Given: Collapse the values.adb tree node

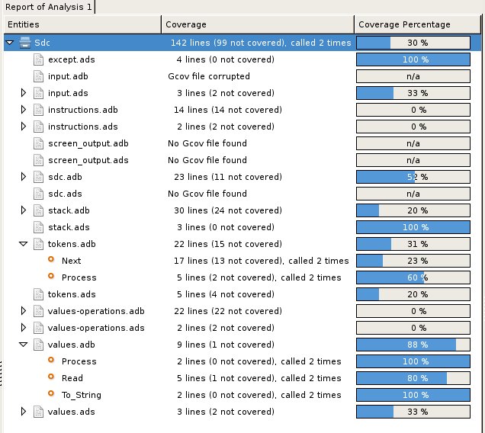Looking at the screenshot, I should pos(23,345).
